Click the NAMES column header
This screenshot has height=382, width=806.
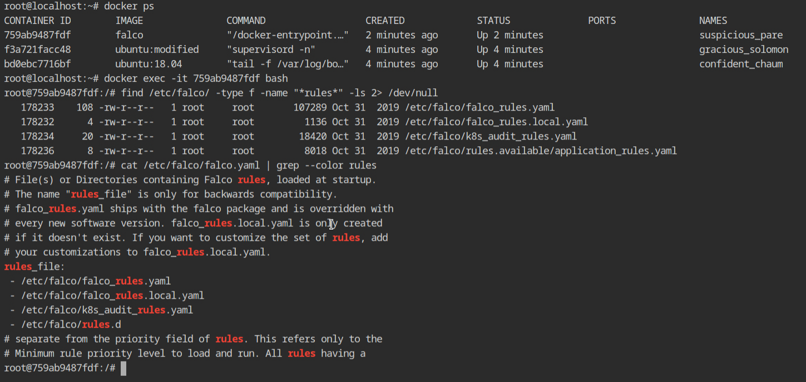(x=713, y=21)
